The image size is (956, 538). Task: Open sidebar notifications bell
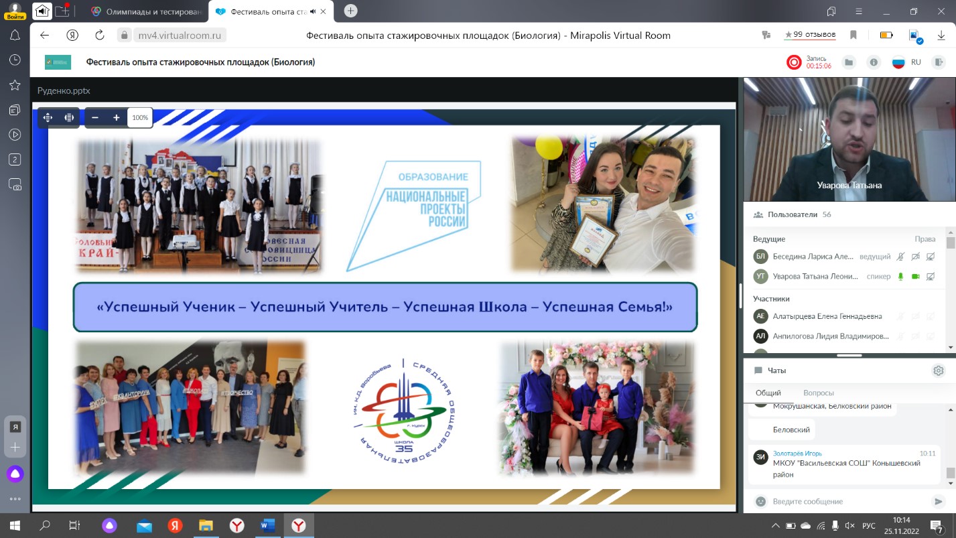coord(15,36)
